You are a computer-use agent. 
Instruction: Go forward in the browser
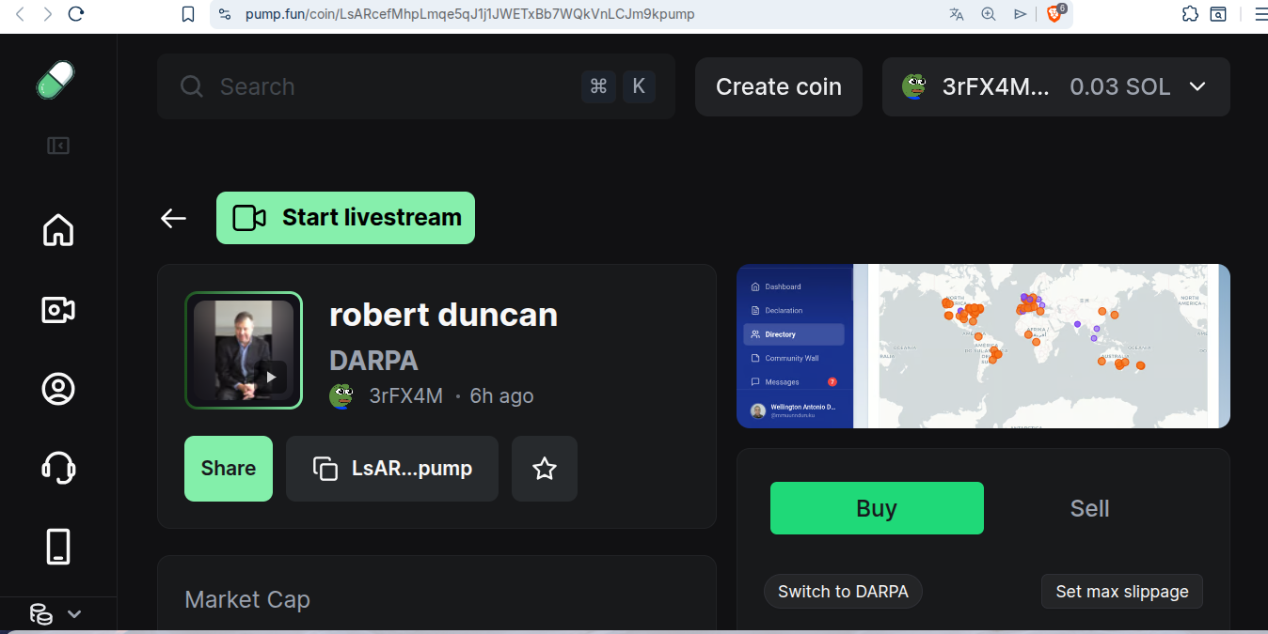coord(48,14)
